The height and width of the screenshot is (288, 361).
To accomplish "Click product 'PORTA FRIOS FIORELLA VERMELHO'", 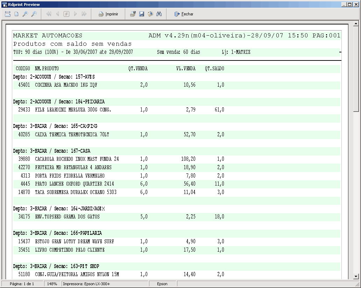I will (x=70, y=176).
